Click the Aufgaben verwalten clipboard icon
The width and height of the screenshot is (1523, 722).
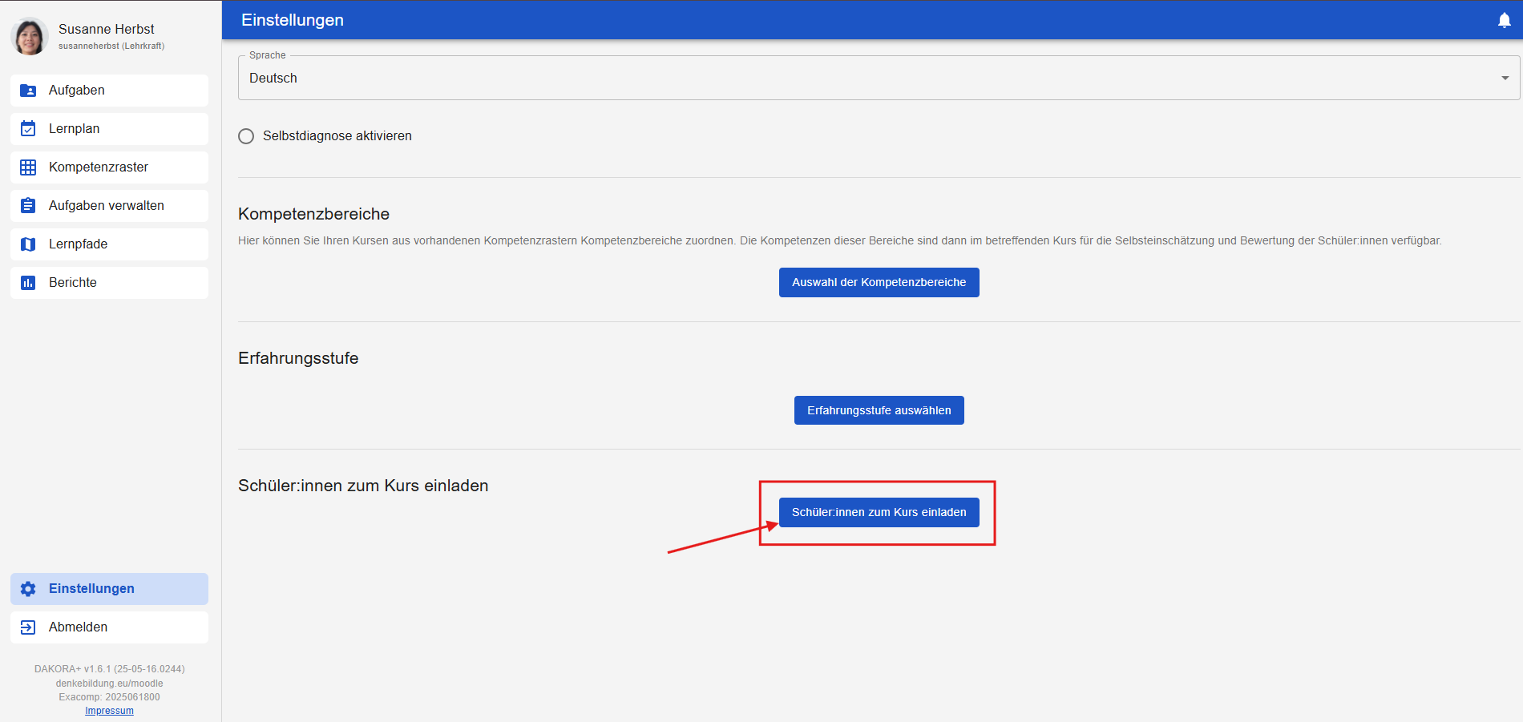tap(28, 206)
